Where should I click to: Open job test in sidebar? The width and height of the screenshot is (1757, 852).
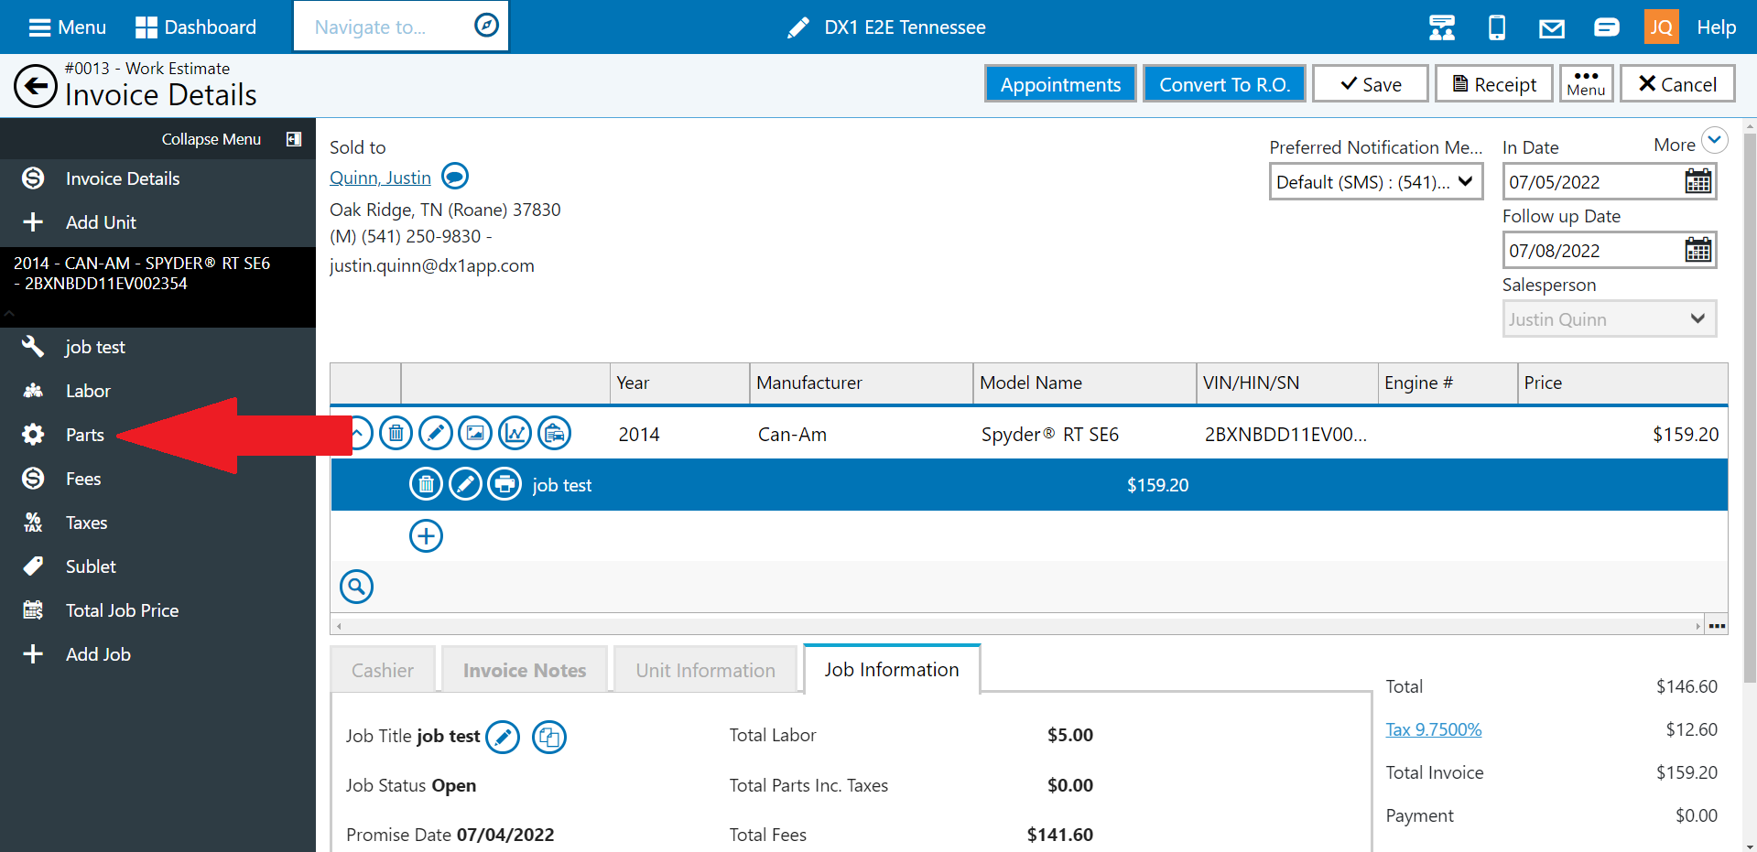(95, 347)
